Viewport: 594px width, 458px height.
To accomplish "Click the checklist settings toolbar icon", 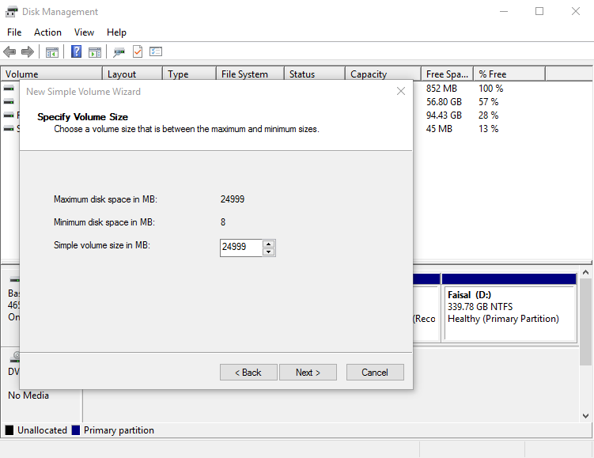I will [x=156, y=52].
